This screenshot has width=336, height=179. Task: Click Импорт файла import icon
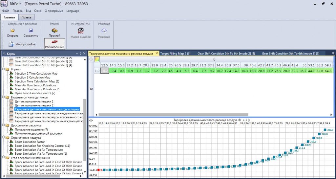click(11, 44)
